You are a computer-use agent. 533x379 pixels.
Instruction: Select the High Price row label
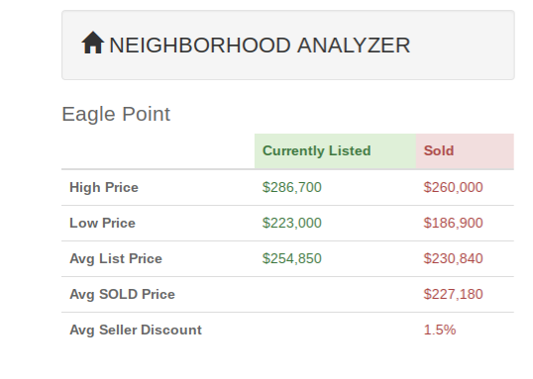tap(104, 187)
